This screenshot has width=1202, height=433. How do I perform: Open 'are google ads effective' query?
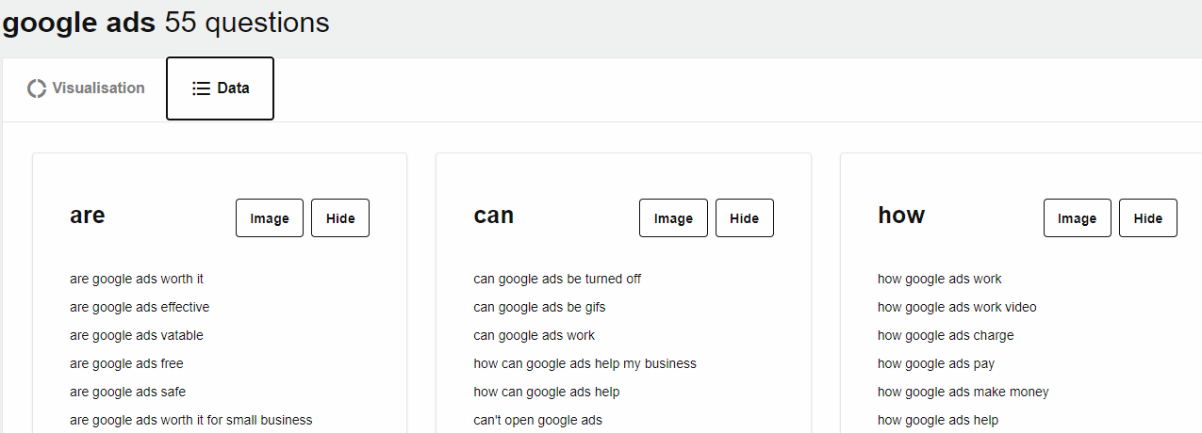click(140, 307)
